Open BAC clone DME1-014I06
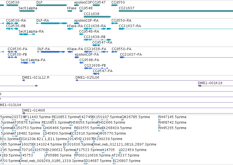Image resolution: width=233 pixels, height=165 pixels. (x=34, y=110)
